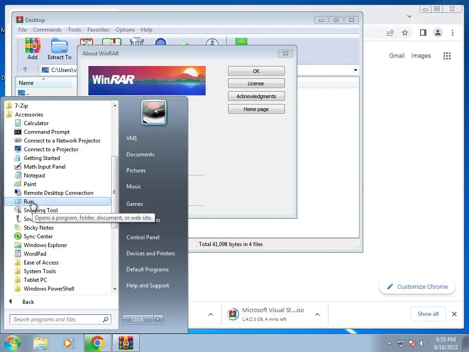The width and height of the screenshot is (469, 352).
Task: Open Calculator from the Accessories list
Action: coord(36,123)
